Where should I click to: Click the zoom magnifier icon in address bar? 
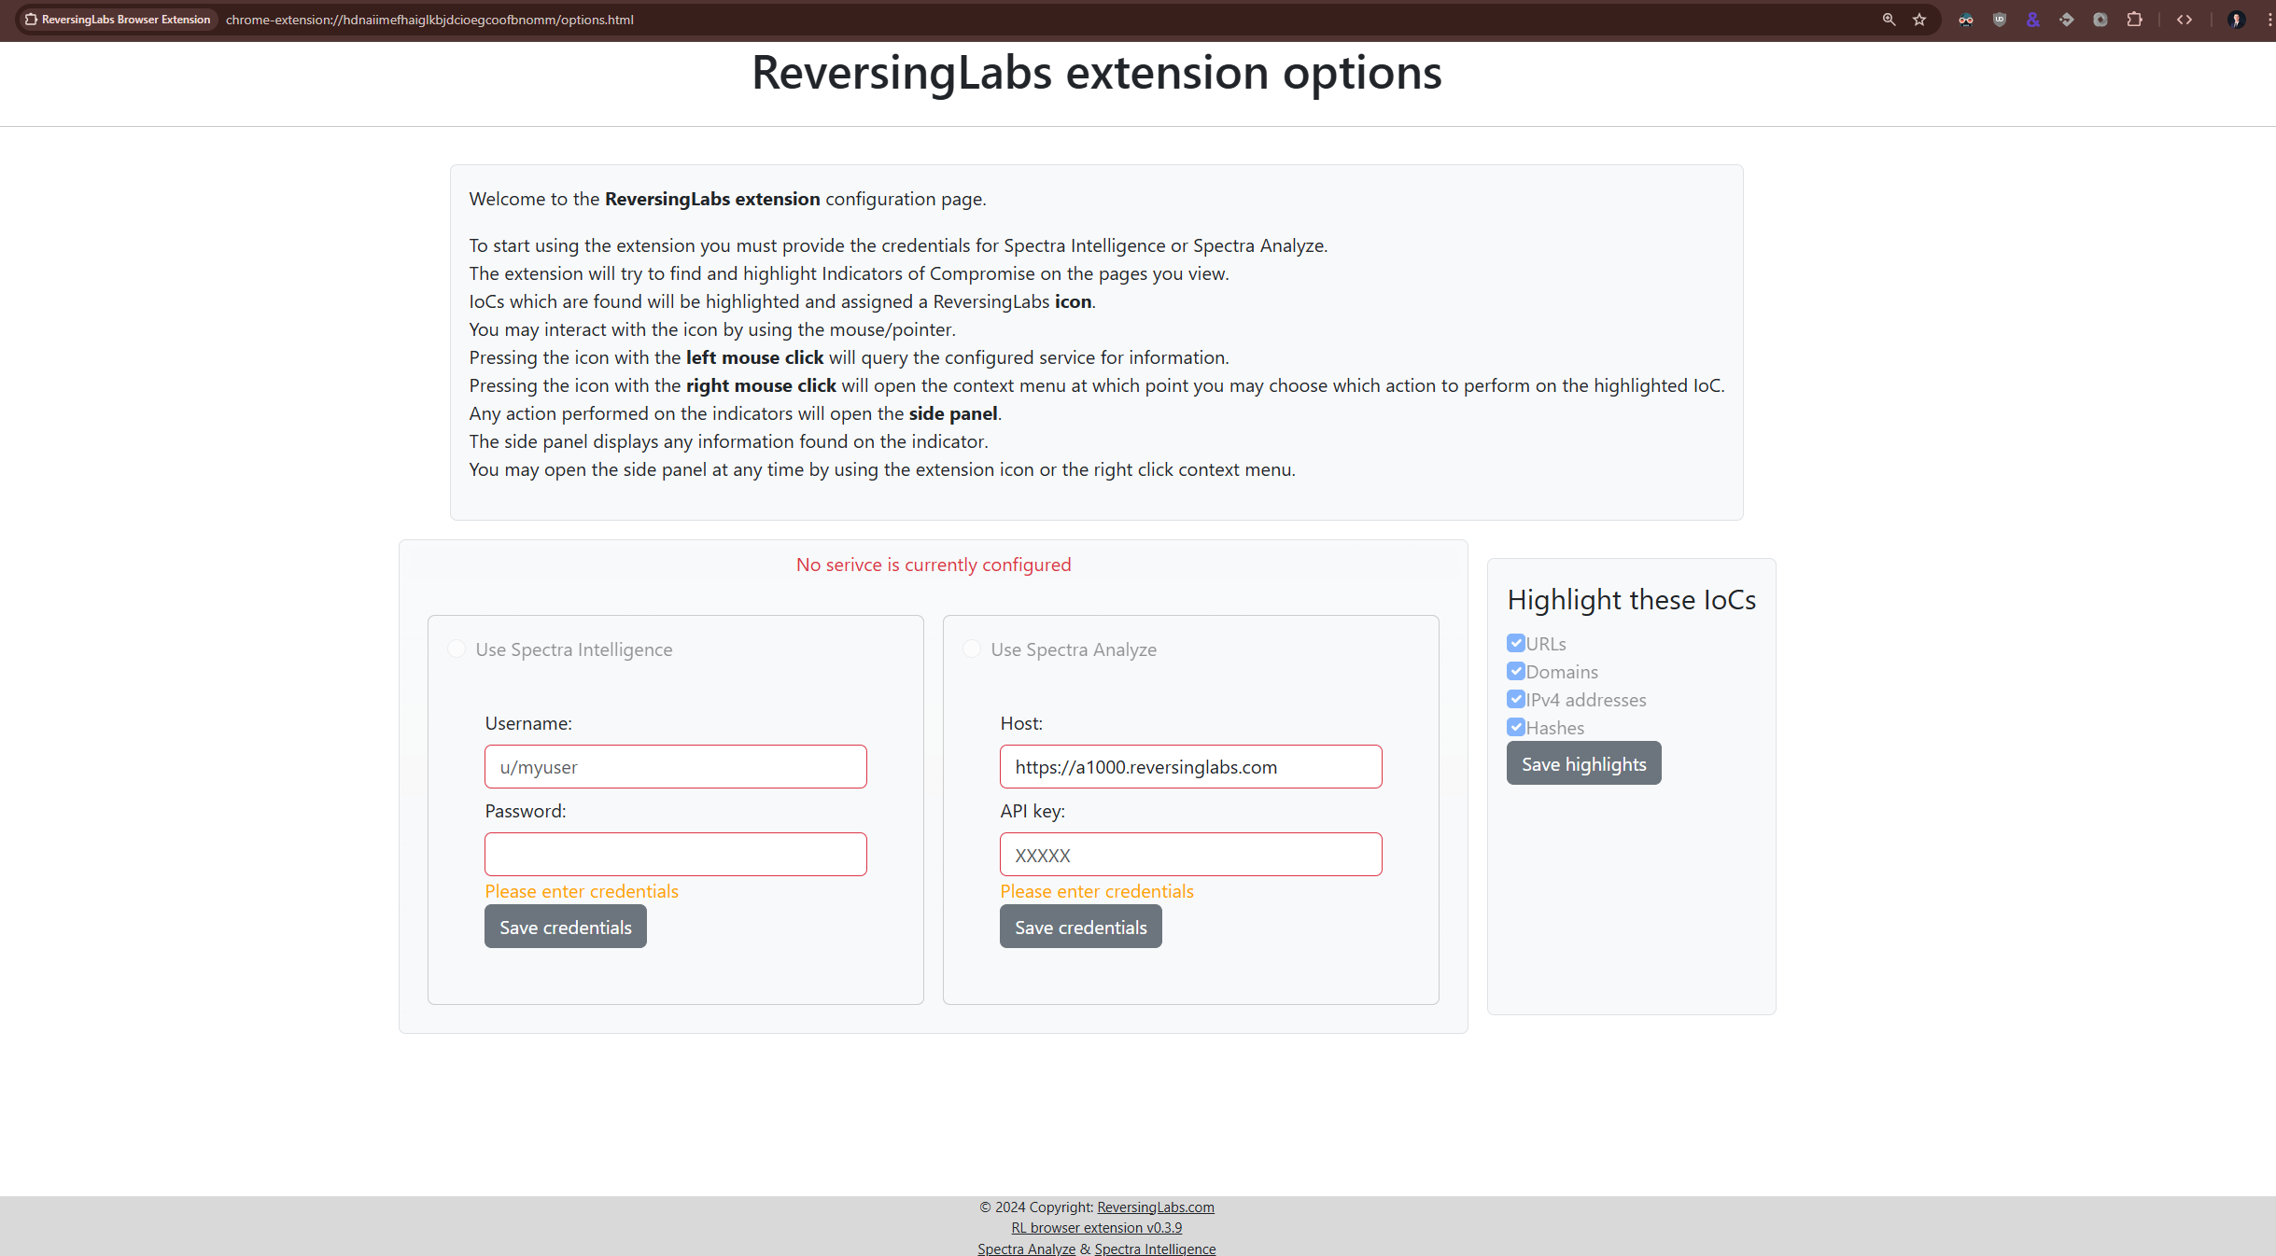1889,20
